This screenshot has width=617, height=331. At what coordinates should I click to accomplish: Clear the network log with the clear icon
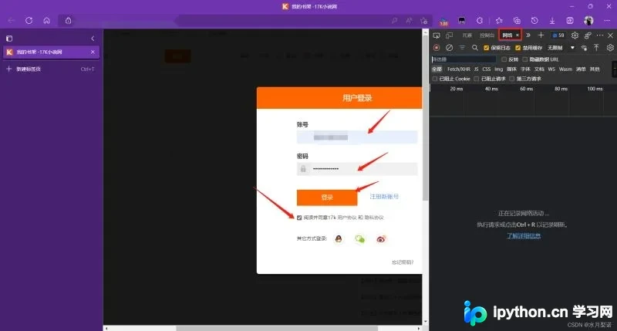tap(449, 48)
